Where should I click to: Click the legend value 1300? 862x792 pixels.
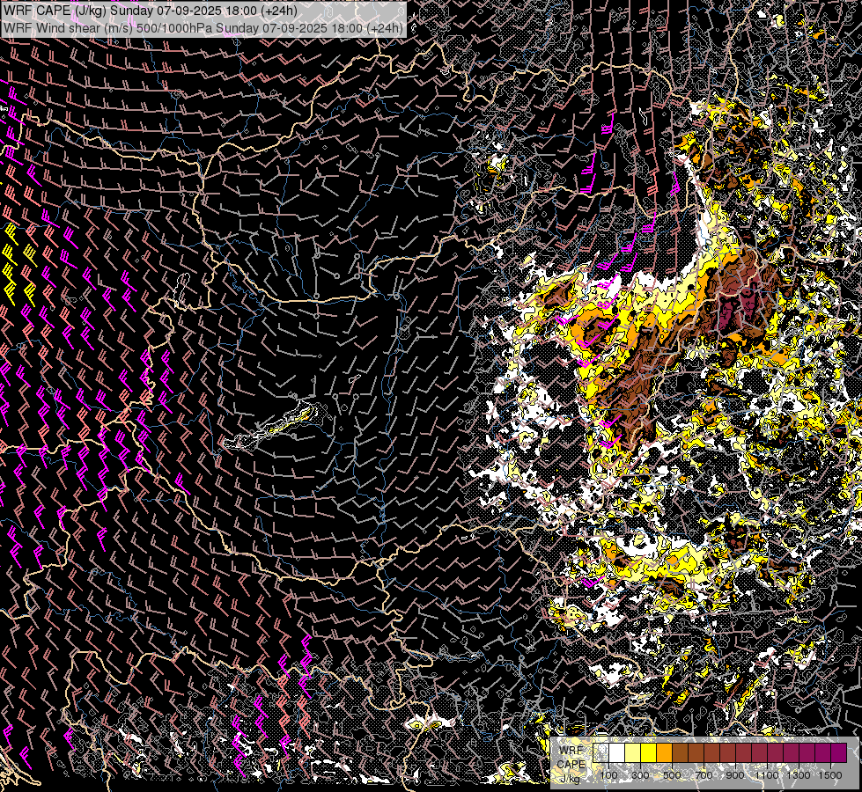coord(799,775)
